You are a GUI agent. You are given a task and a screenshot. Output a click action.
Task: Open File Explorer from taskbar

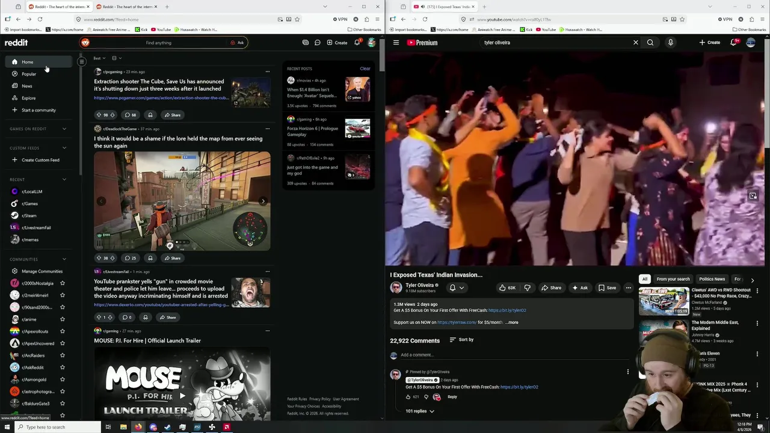tap(123, 427)
